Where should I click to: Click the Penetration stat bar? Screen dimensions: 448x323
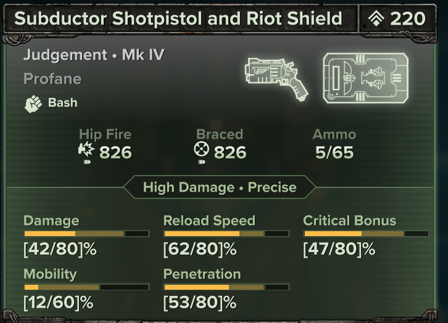coord(226,287)
